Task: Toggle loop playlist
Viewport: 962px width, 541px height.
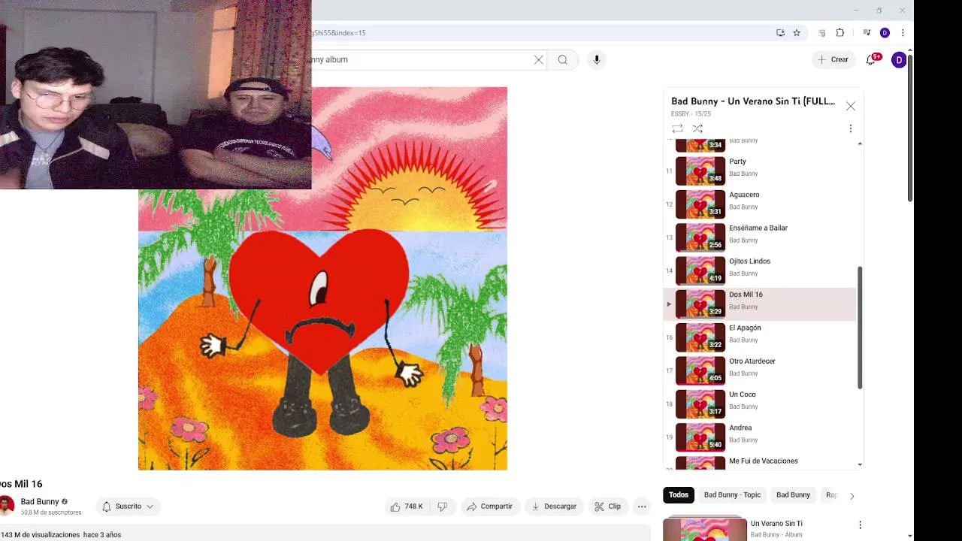Action: pyautogui.click(x=677, y=128)
